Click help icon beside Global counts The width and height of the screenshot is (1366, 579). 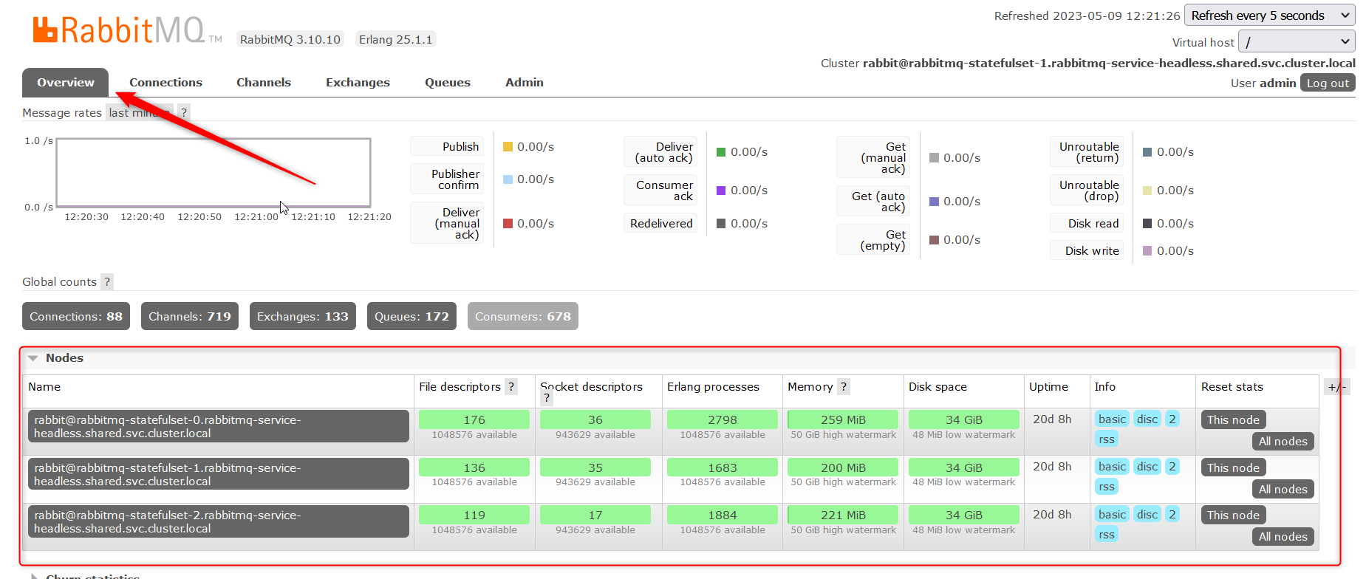point(107,281)
